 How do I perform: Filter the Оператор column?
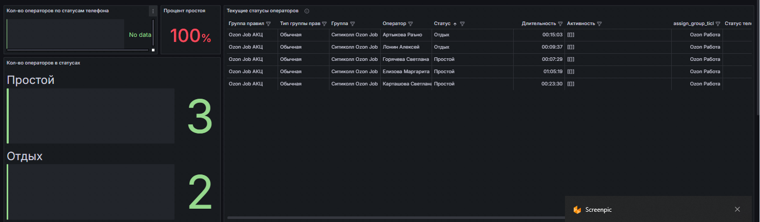[x=411, y=24]
